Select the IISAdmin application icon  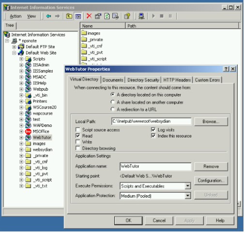(28, 65)
